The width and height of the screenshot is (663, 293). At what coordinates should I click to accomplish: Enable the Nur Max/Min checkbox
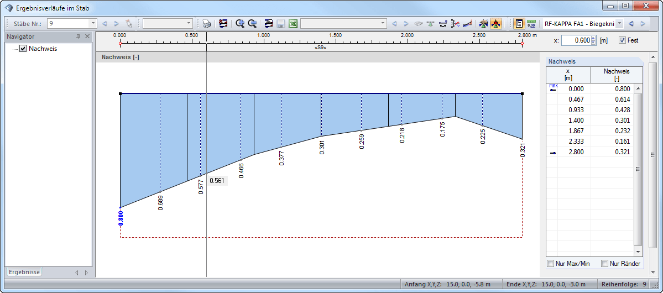pyautogui.click(x=551, y=264)
